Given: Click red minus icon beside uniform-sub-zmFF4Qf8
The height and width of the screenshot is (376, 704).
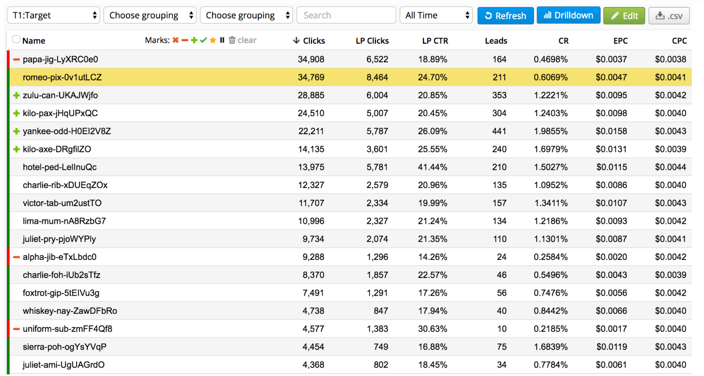Looking at the screenshot, I should 16,329.
